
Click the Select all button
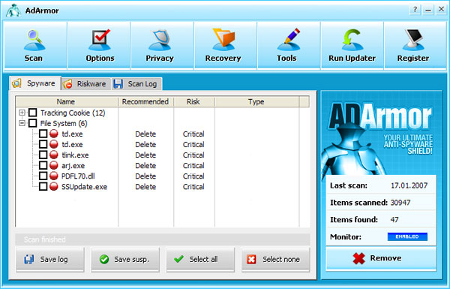[x=200, y=260]
